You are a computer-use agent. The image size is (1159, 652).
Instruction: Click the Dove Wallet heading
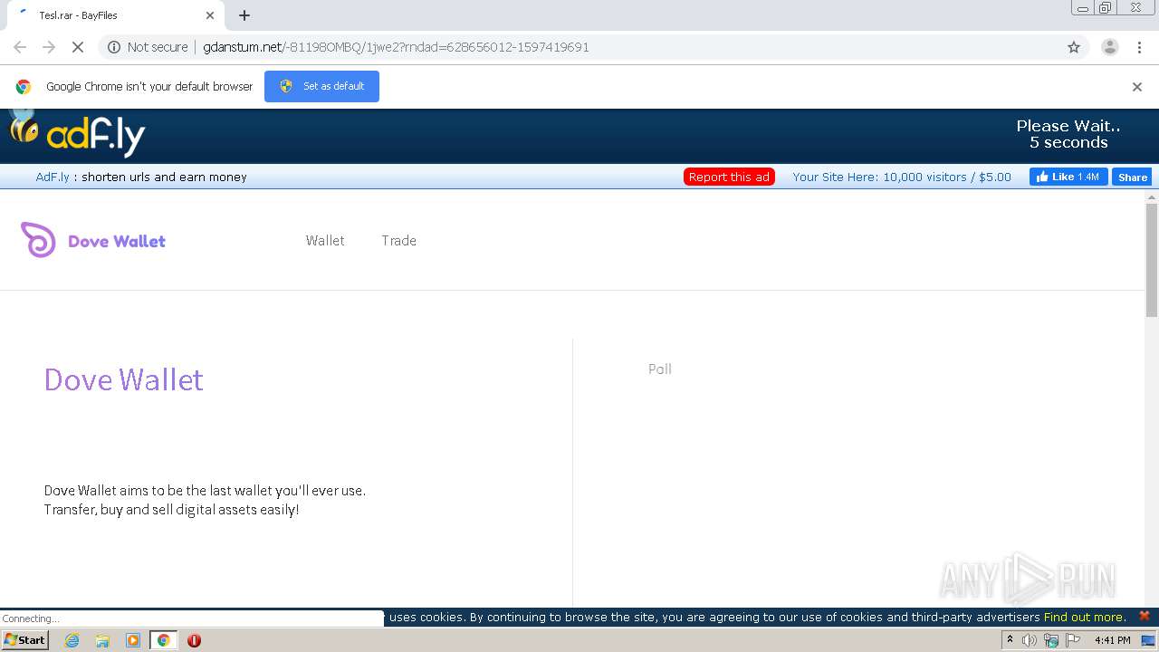(124, 379)
